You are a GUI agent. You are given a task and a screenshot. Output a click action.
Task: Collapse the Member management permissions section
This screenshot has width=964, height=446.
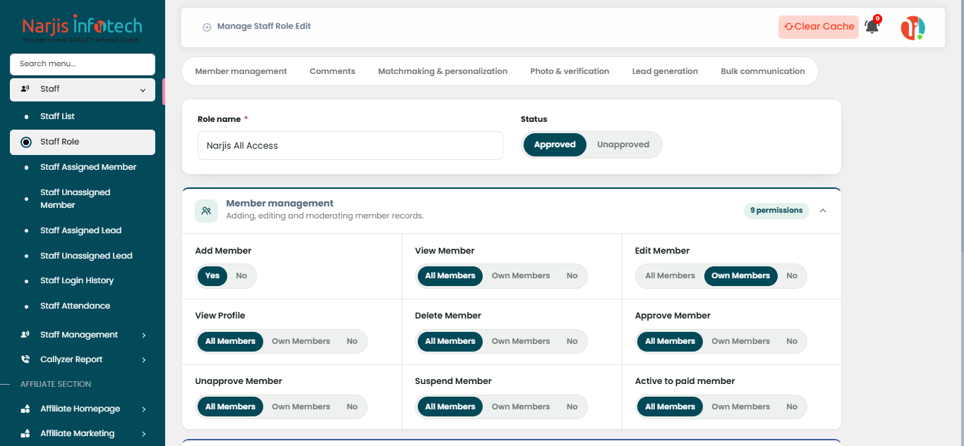click(x=823, y=211)
